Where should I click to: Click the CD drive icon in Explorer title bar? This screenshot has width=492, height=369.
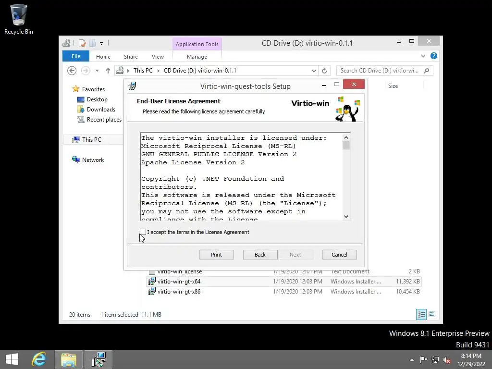[66, 43]
